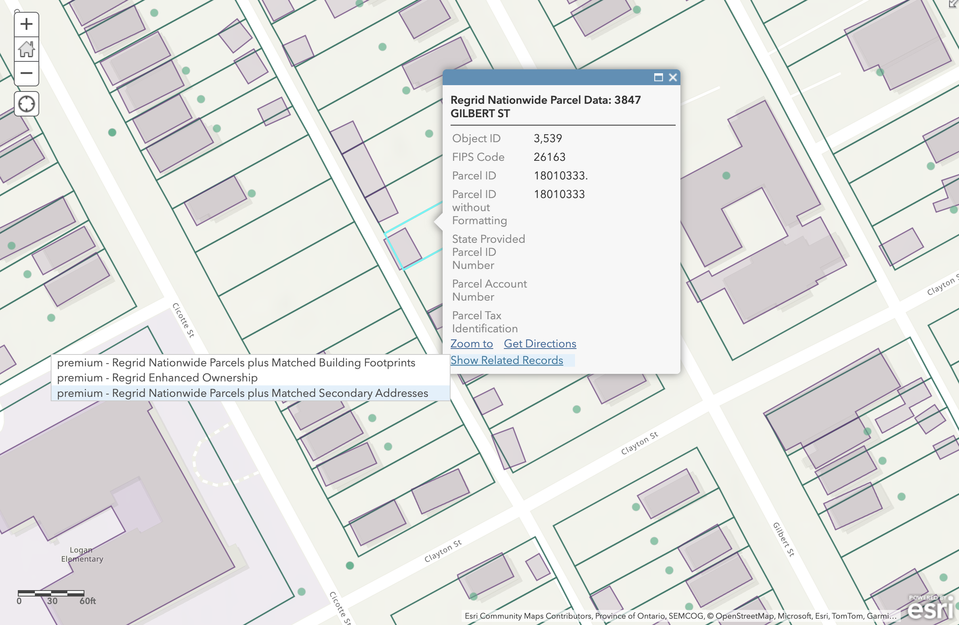Pick Parcels plus Matched Secondary Addresses option
The width and height of the screenshot is (959, 625).
click(250, 393)
